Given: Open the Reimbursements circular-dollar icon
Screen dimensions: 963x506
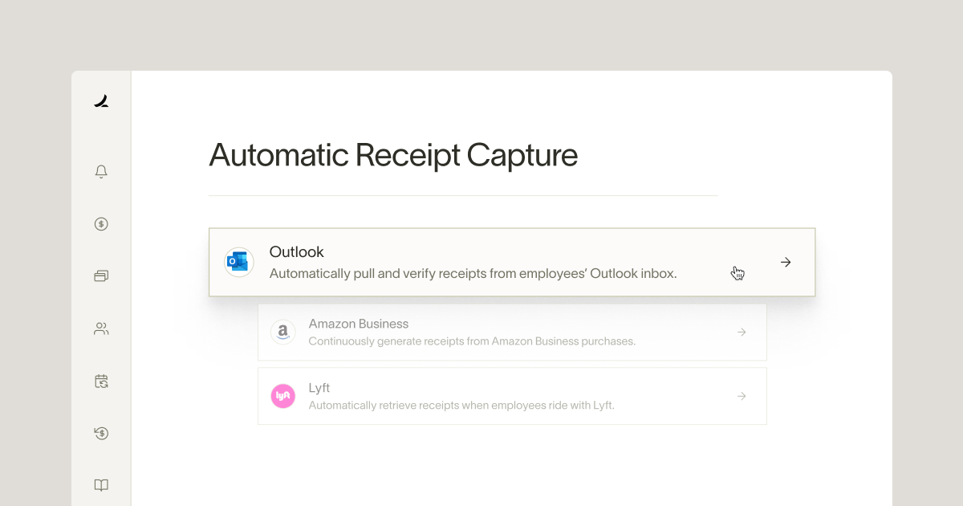Looking at the screenshot, I should (100, 433).
